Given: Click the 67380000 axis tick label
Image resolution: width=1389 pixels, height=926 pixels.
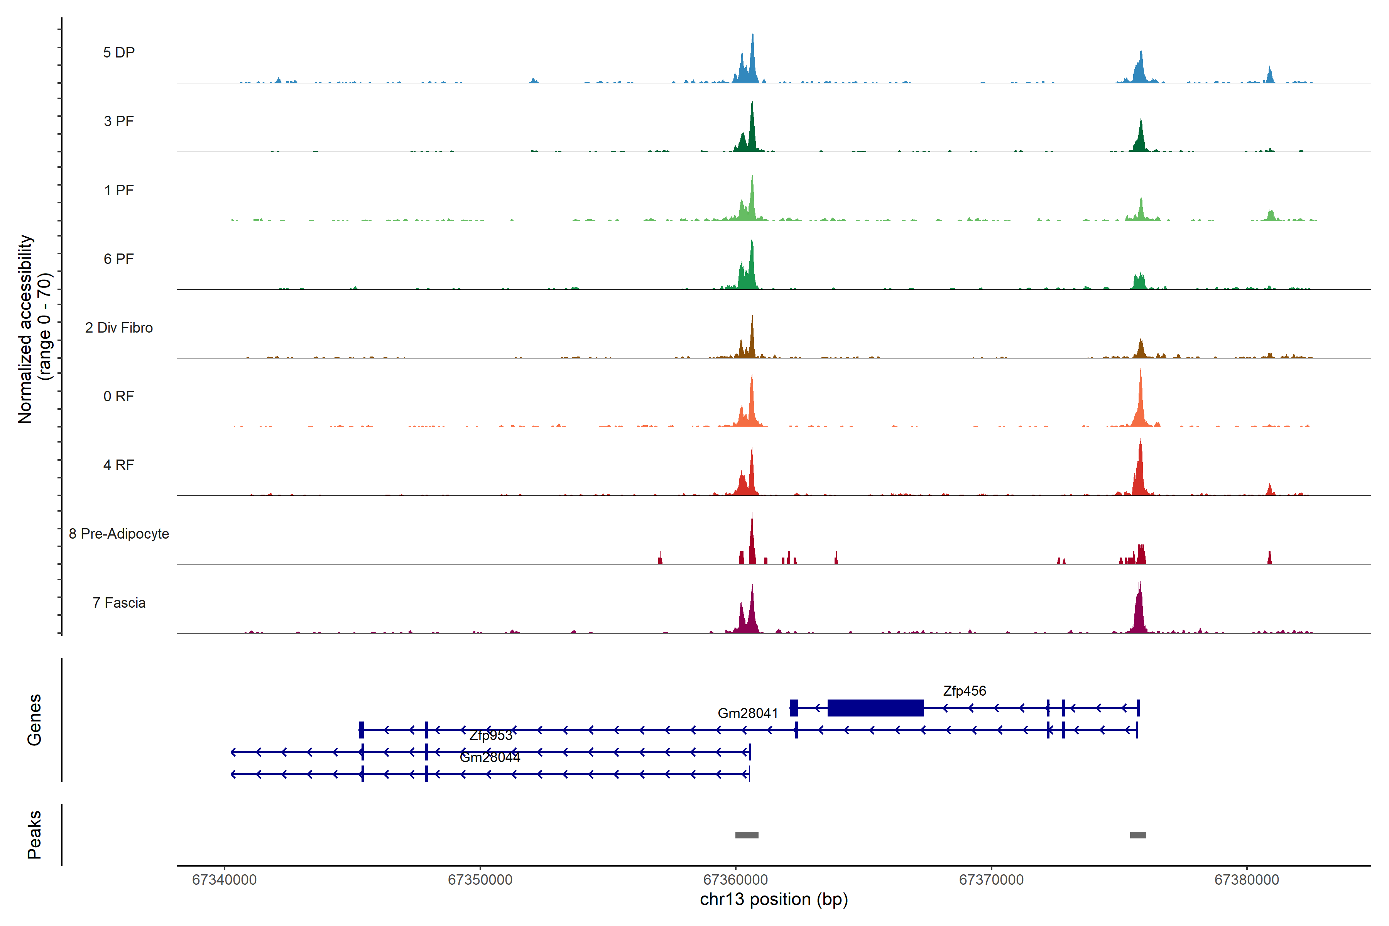Looking at the screenshot, I should coord(1247,879).
